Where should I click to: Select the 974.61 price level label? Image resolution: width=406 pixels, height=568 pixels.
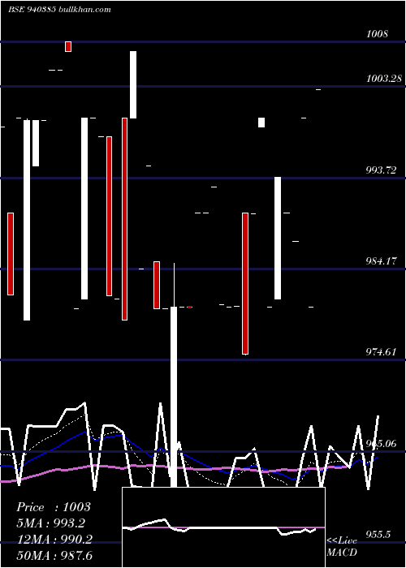tap(381, 351)
